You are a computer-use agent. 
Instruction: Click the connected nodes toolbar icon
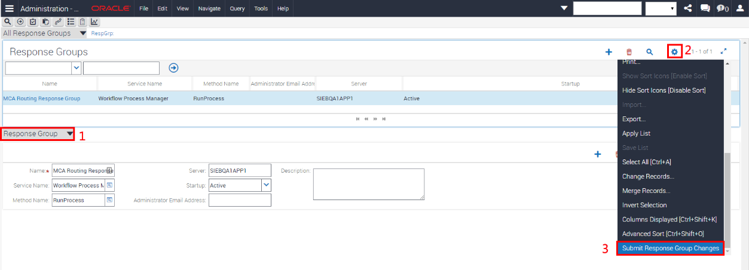pyautogui.click(x=58, y=22)
